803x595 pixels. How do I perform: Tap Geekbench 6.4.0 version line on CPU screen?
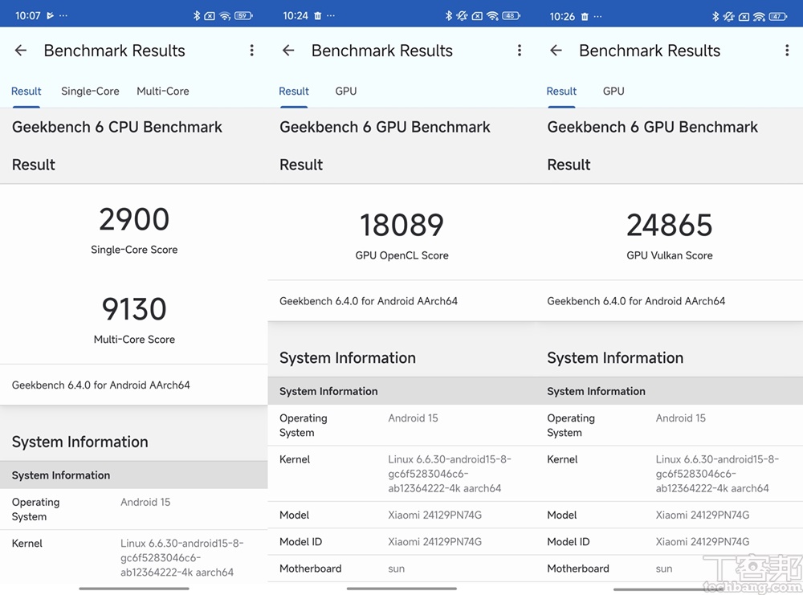[x=101, y=385]
